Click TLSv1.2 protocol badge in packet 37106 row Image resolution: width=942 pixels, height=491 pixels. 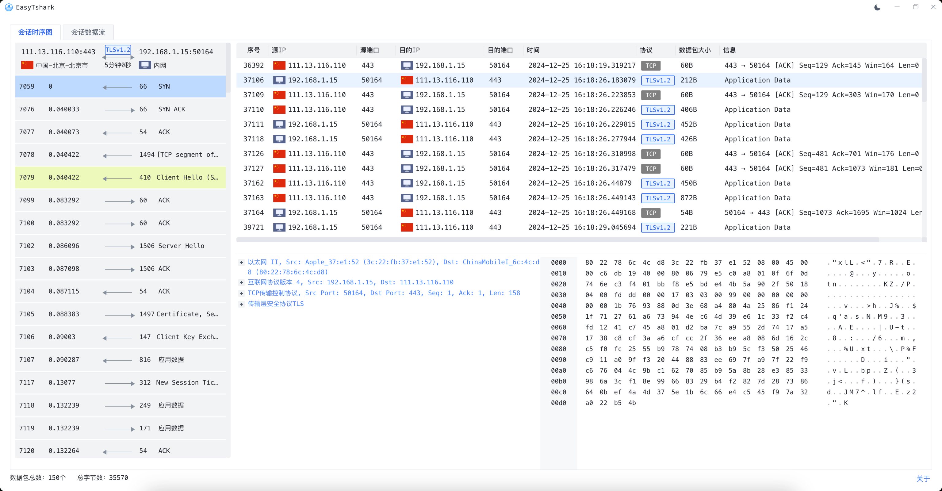click(x=657, y=80)
